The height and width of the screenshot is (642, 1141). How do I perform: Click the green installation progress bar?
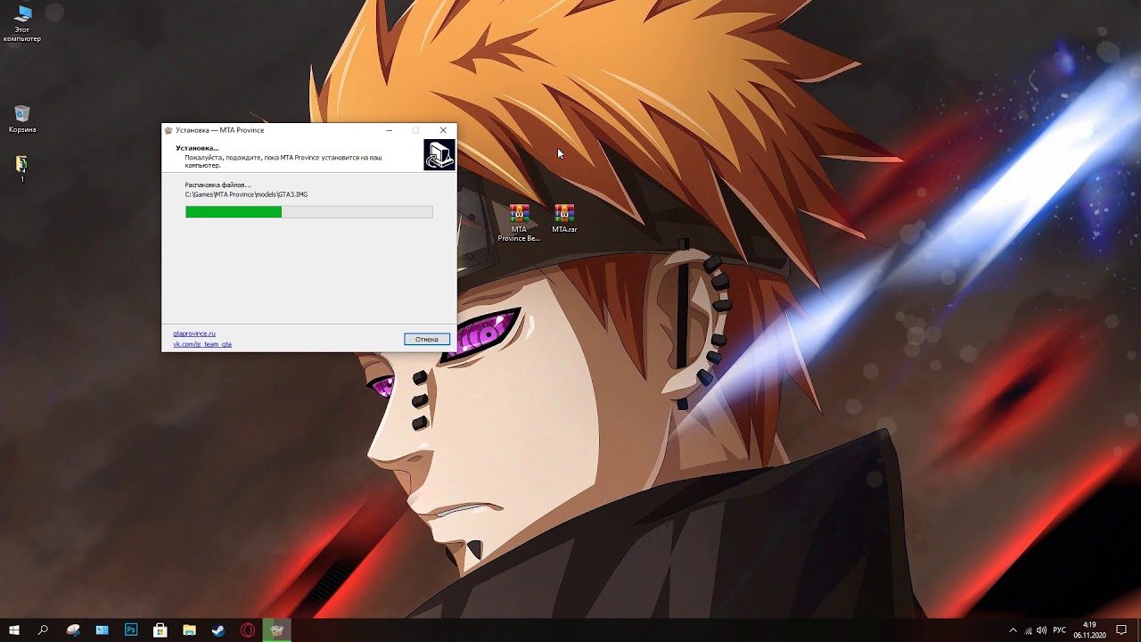click(308, 212)
